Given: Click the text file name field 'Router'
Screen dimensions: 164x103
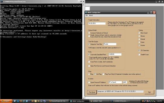Looking at the screenshot, I should 110,44.
